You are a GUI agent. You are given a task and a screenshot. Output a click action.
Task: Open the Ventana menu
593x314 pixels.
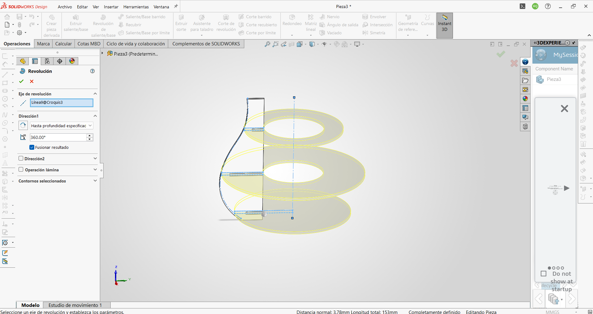[x=161, y=7]
